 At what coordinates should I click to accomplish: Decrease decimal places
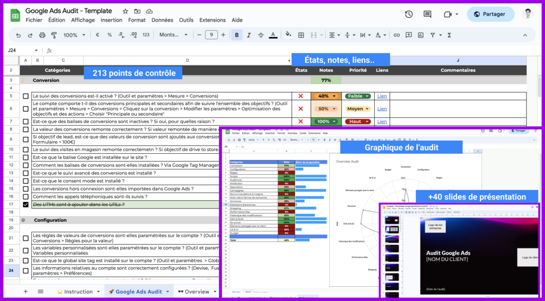point(121,35)
